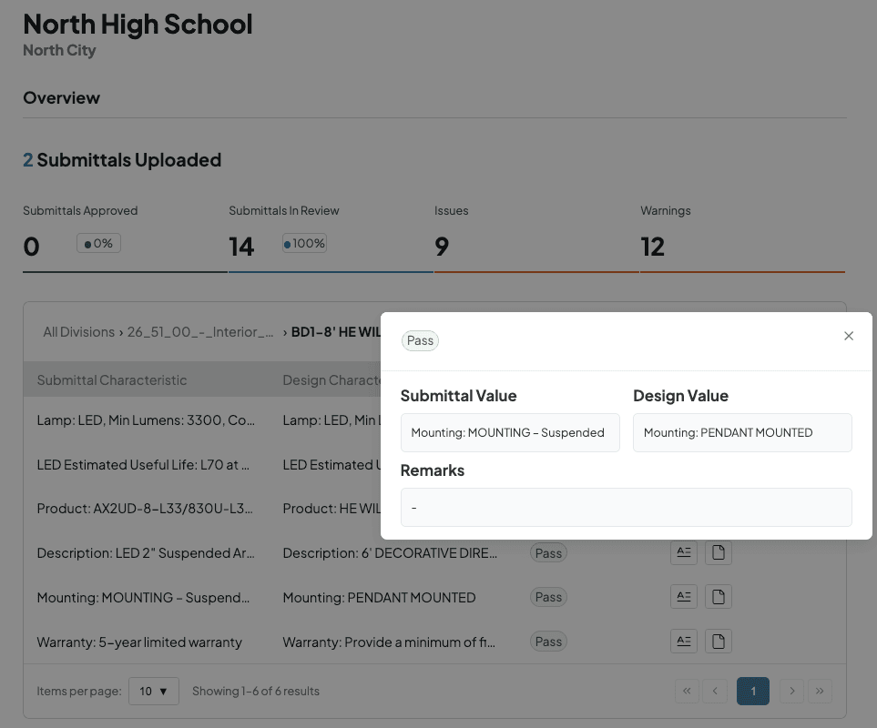Select Warranty: 5-year limited warranty cell
877x728 pixels.
[x=139, y=642]
